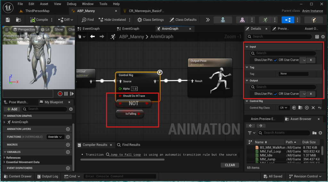Open the Tools menu
The height and width of the screenshot is (182, 328).
[x=103, y=4]
